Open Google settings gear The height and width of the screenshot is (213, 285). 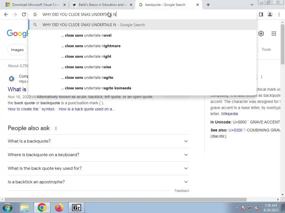click(261, 34)
